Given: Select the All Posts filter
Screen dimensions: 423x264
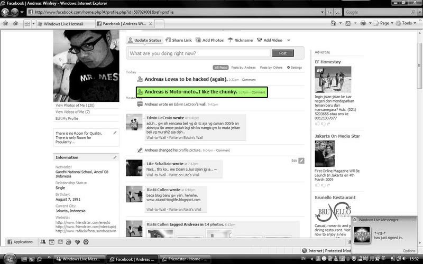Looking at the screenshot, I should coord(221,68).
